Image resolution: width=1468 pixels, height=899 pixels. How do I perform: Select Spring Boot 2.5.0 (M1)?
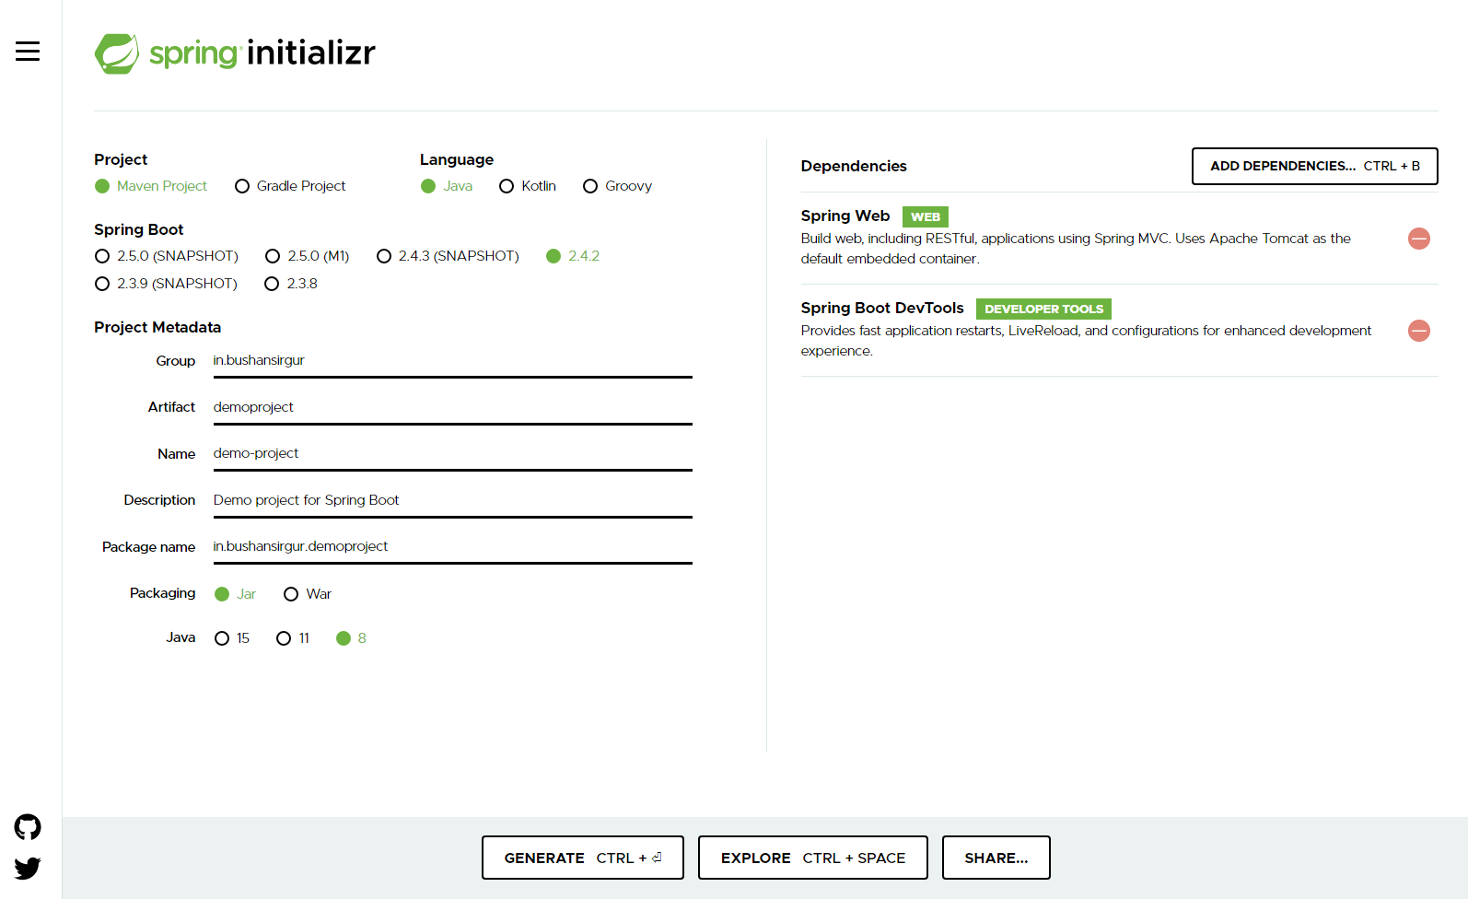point(308,256)
